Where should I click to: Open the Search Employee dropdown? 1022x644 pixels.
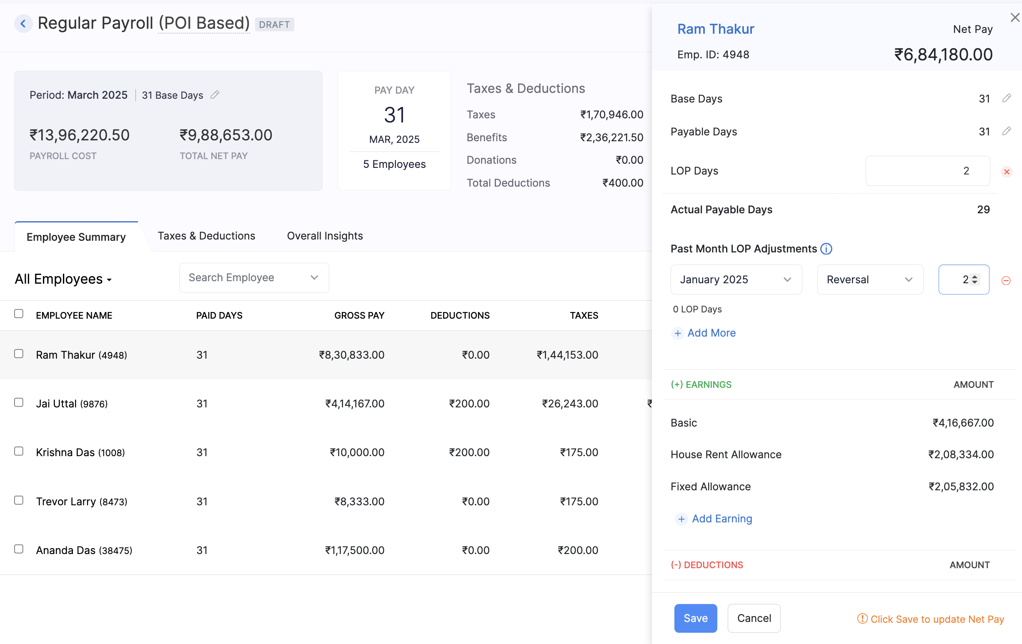click(x=254, y=278)
